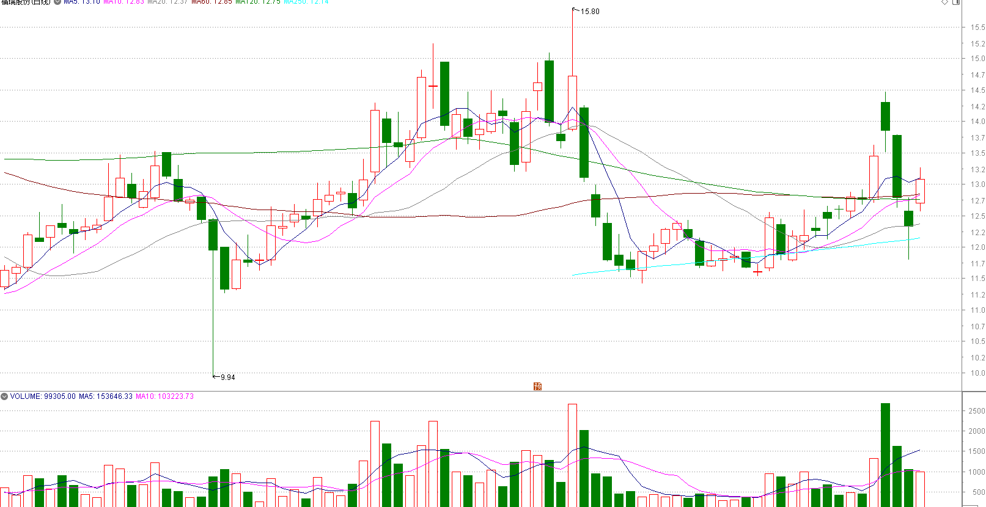
Task: Select the MA250: 12.14 label
Action: click(306, 2)
